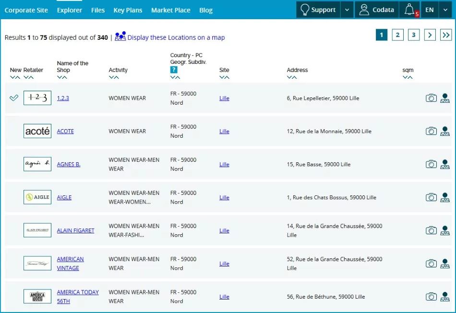Screen dimensions: 456x313
Task: Open Key Plans menu item
Action: (x=128, y=10)
